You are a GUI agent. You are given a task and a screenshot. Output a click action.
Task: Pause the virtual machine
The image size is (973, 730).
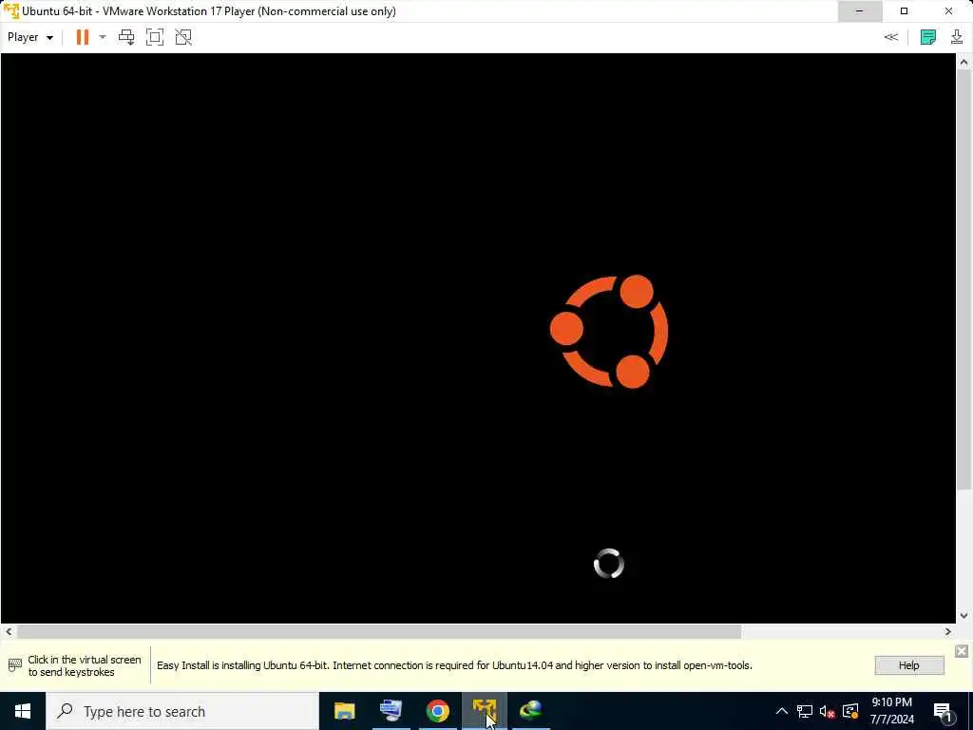82,37
